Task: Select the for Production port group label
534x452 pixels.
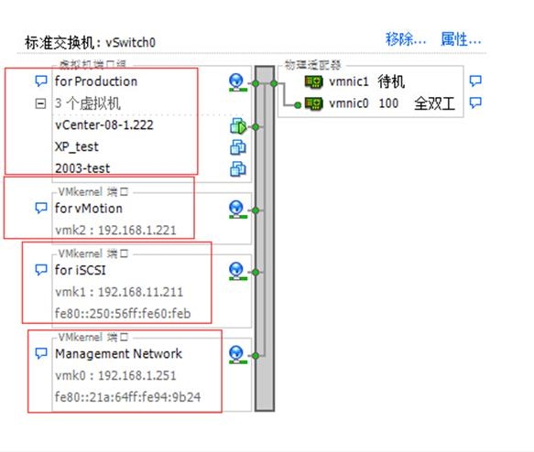Action: (x=96, y=81)
